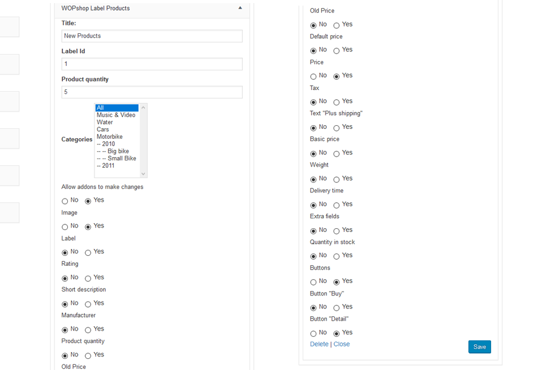Choose 'Motorbike' from Categories list
This screenshot has height=370, width=556.
click(110, 137)
